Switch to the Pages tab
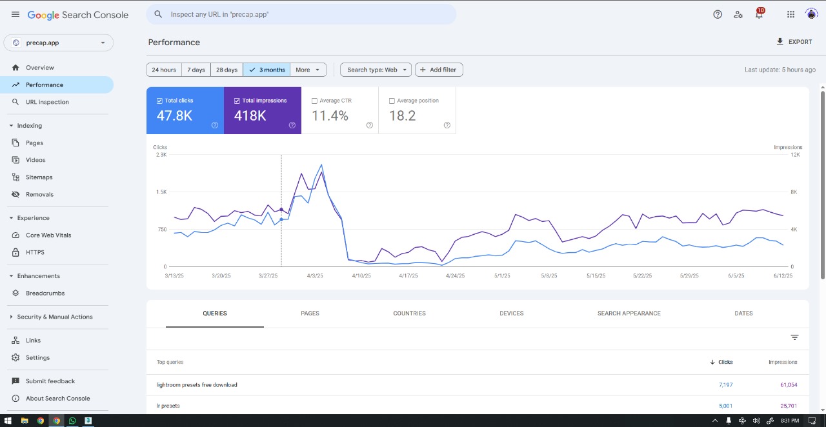826x427 pixels. [310, 313]
